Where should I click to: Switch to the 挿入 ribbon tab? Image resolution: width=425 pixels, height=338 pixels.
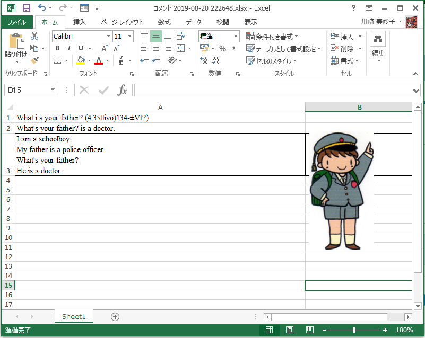tap(80, 22)
